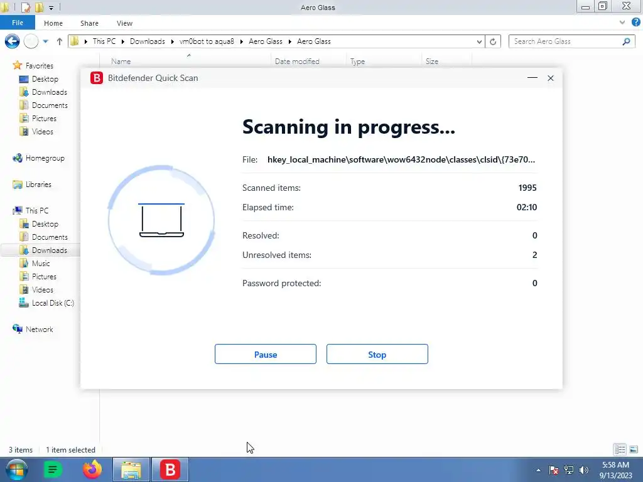The width and height of the screenshot is (643, 482).
Task: Expand arrow after This PC breadcrumb
Action: pos(122,41)
